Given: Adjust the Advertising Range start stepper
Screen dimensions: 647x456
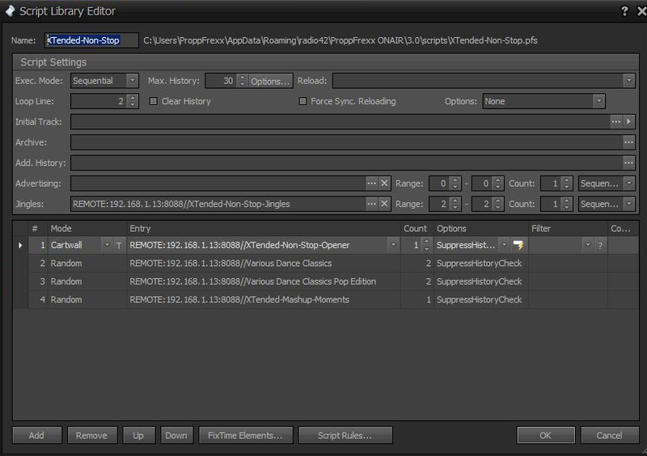Looking at the screenshot, I should [x=455, y=184].
